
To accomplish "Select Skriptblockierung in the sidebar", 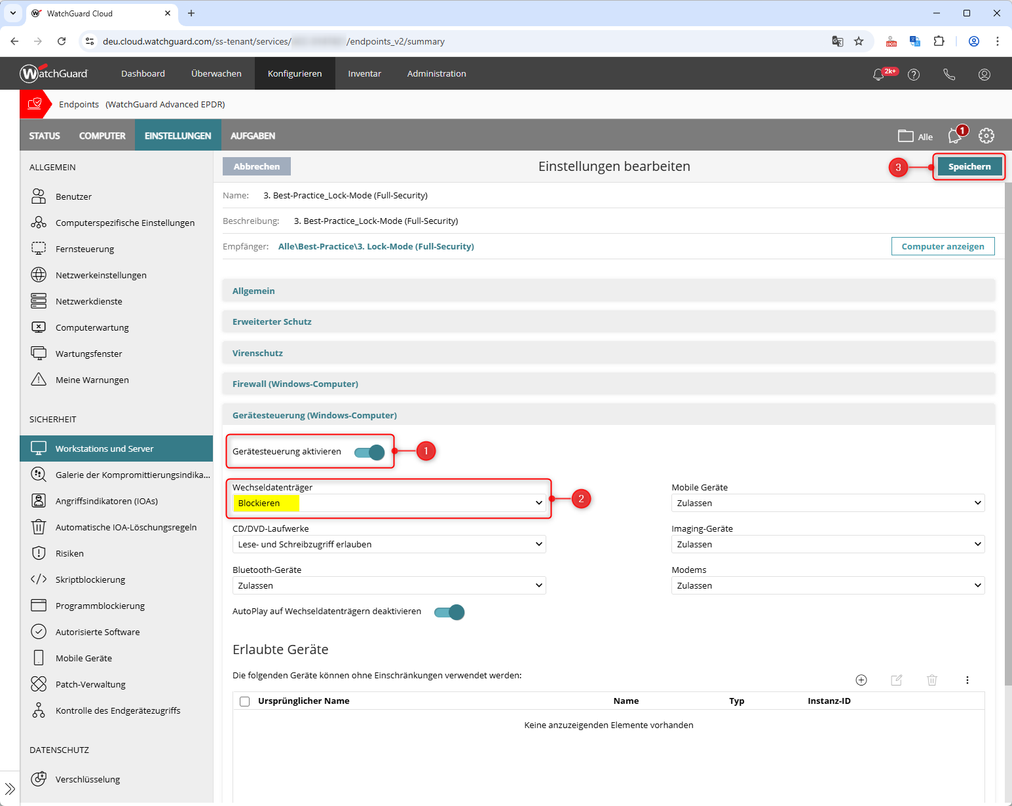I will [x=90, y=579].
